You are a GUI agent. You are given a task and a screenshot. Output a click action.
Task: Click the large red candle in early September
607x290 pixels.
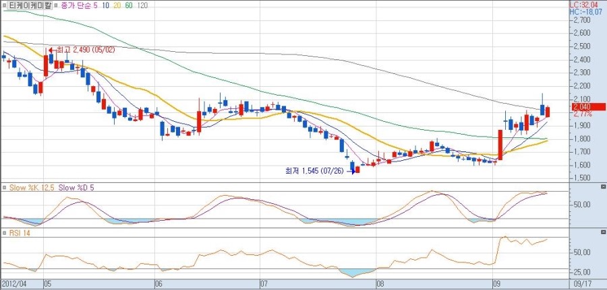500,145
